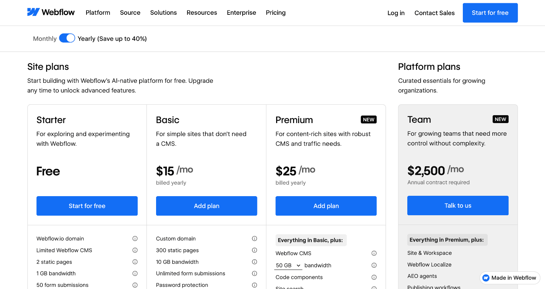Viewport: 545px width, 289px height.
Task: Show info for Limited Webflow CMS
Action: pyautogui.click(x=135, y=250)
